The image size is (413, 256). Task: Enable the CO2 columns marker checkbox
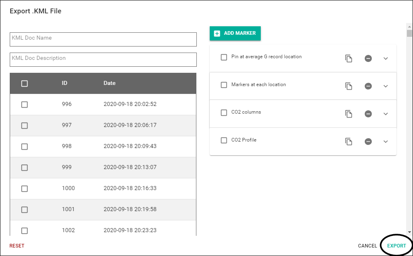tap(224, 112)
